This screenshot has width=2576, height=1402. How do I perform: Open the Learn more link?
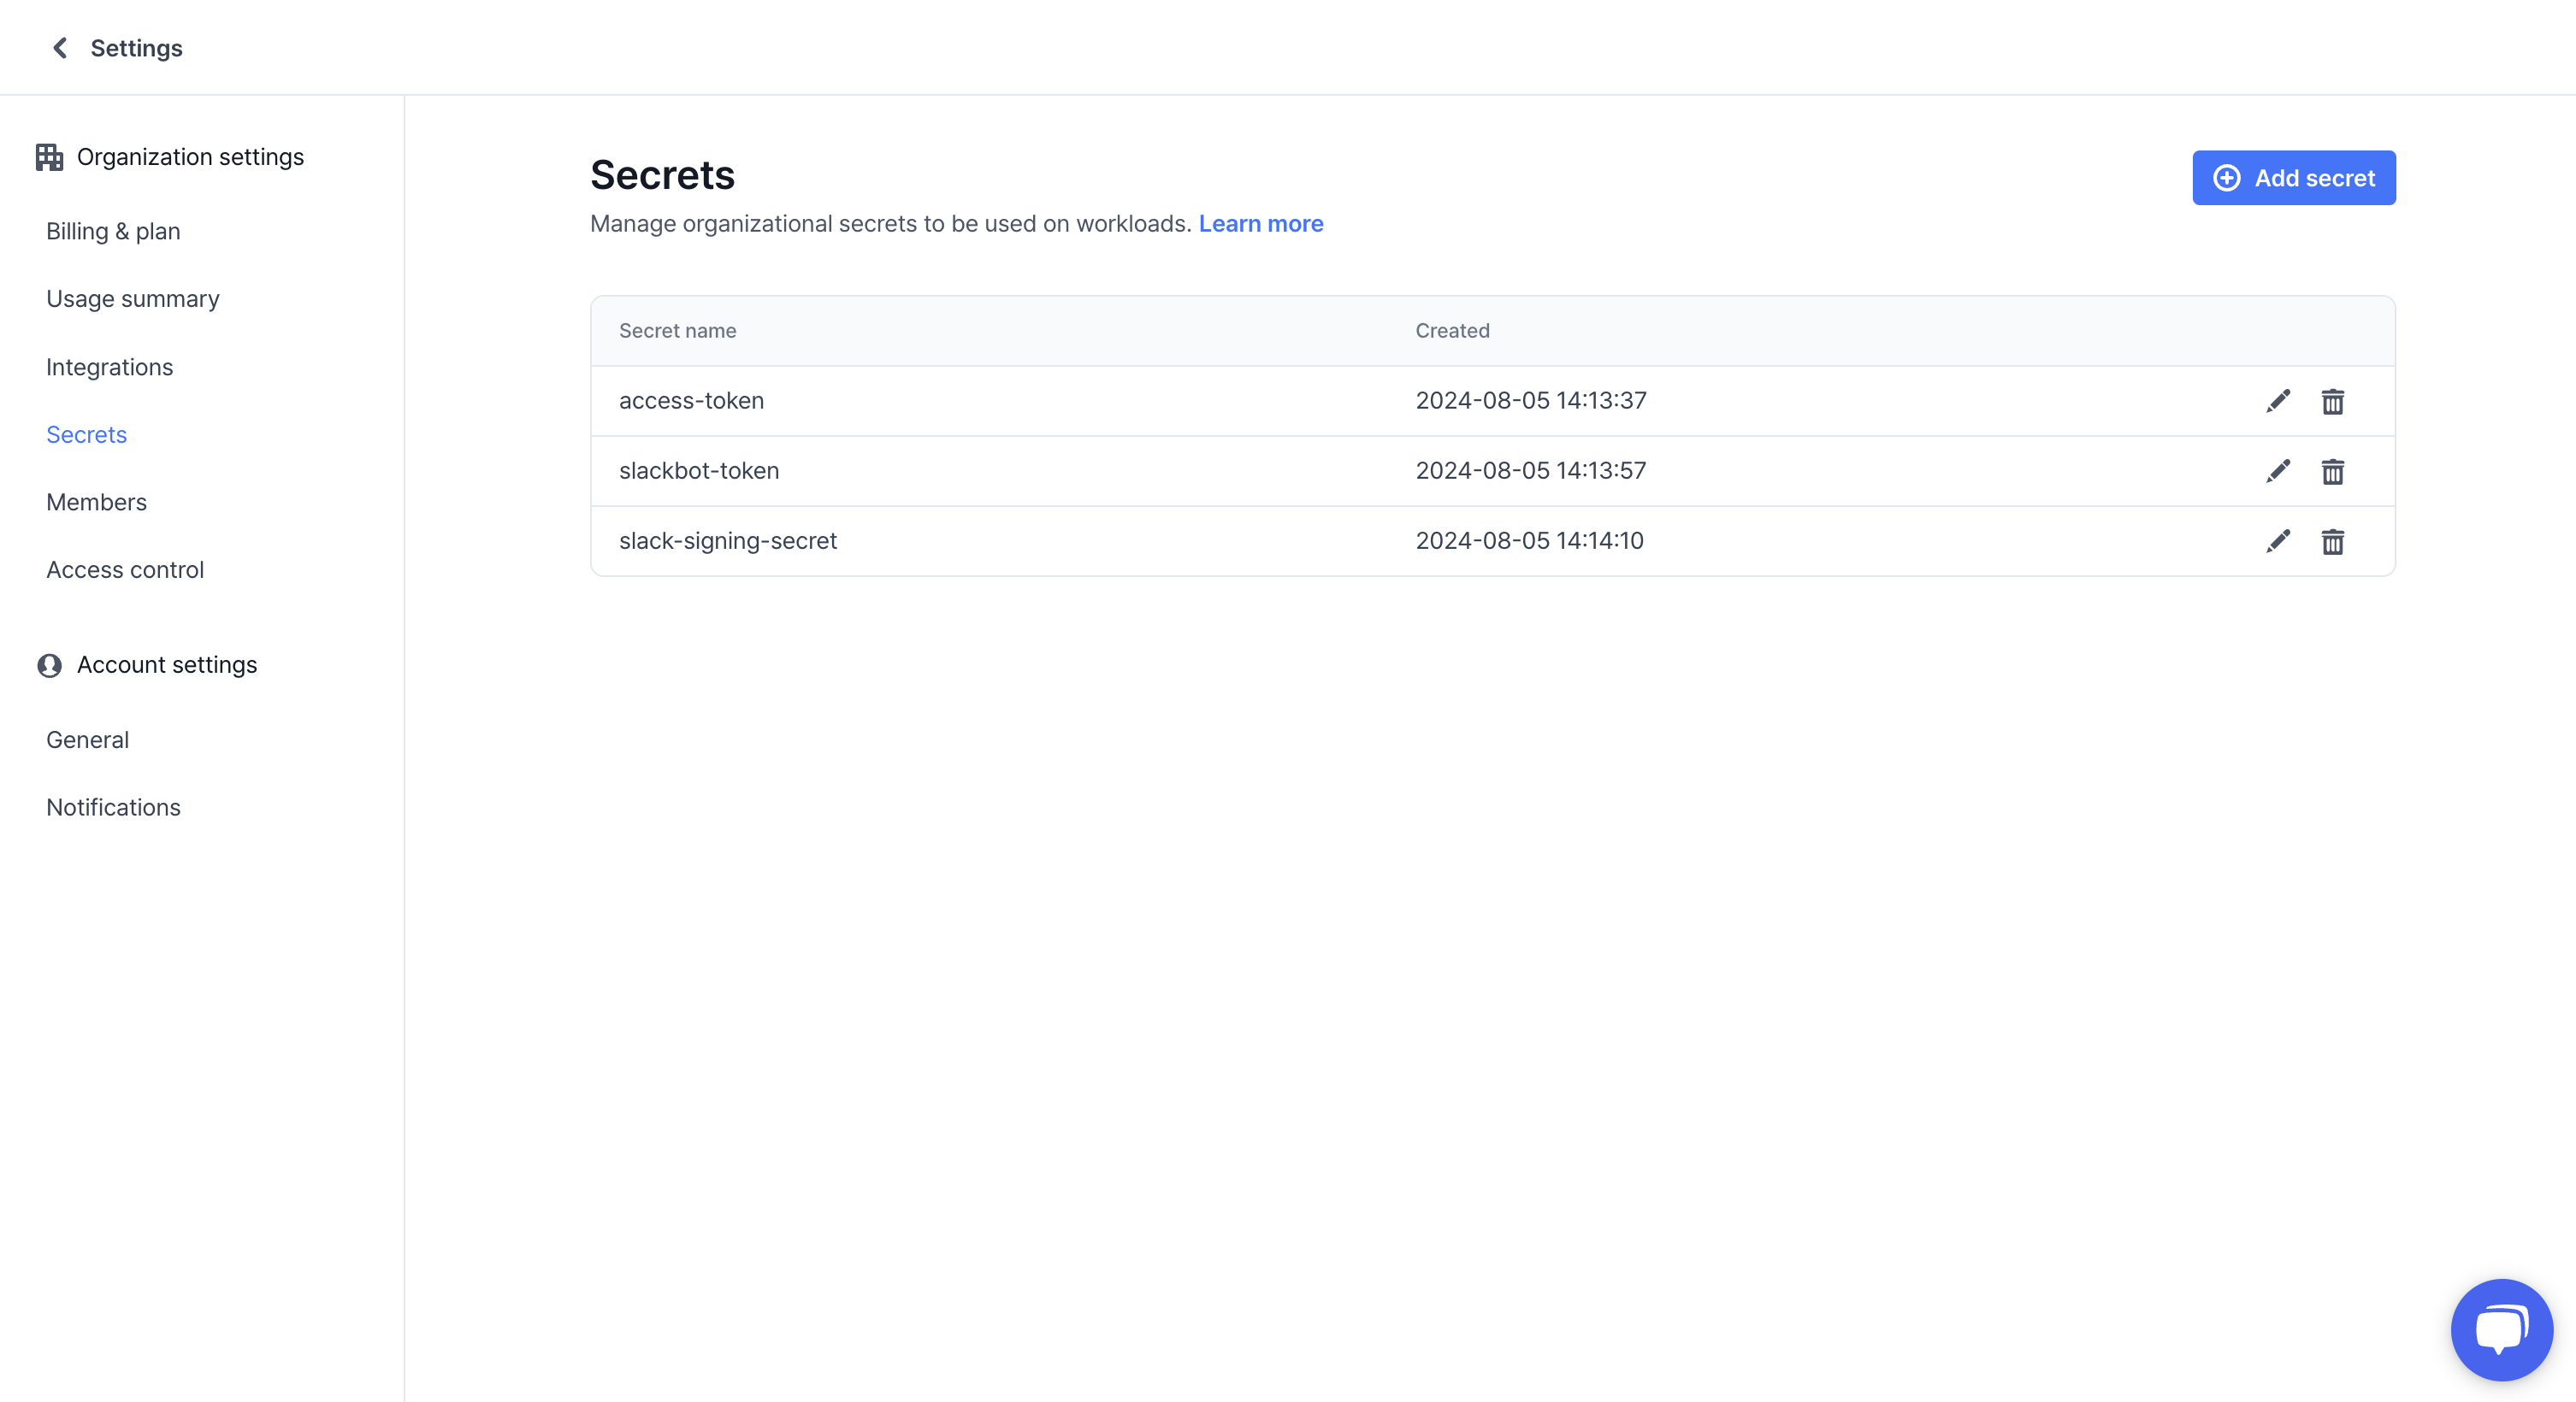(x=1260, y=224)
